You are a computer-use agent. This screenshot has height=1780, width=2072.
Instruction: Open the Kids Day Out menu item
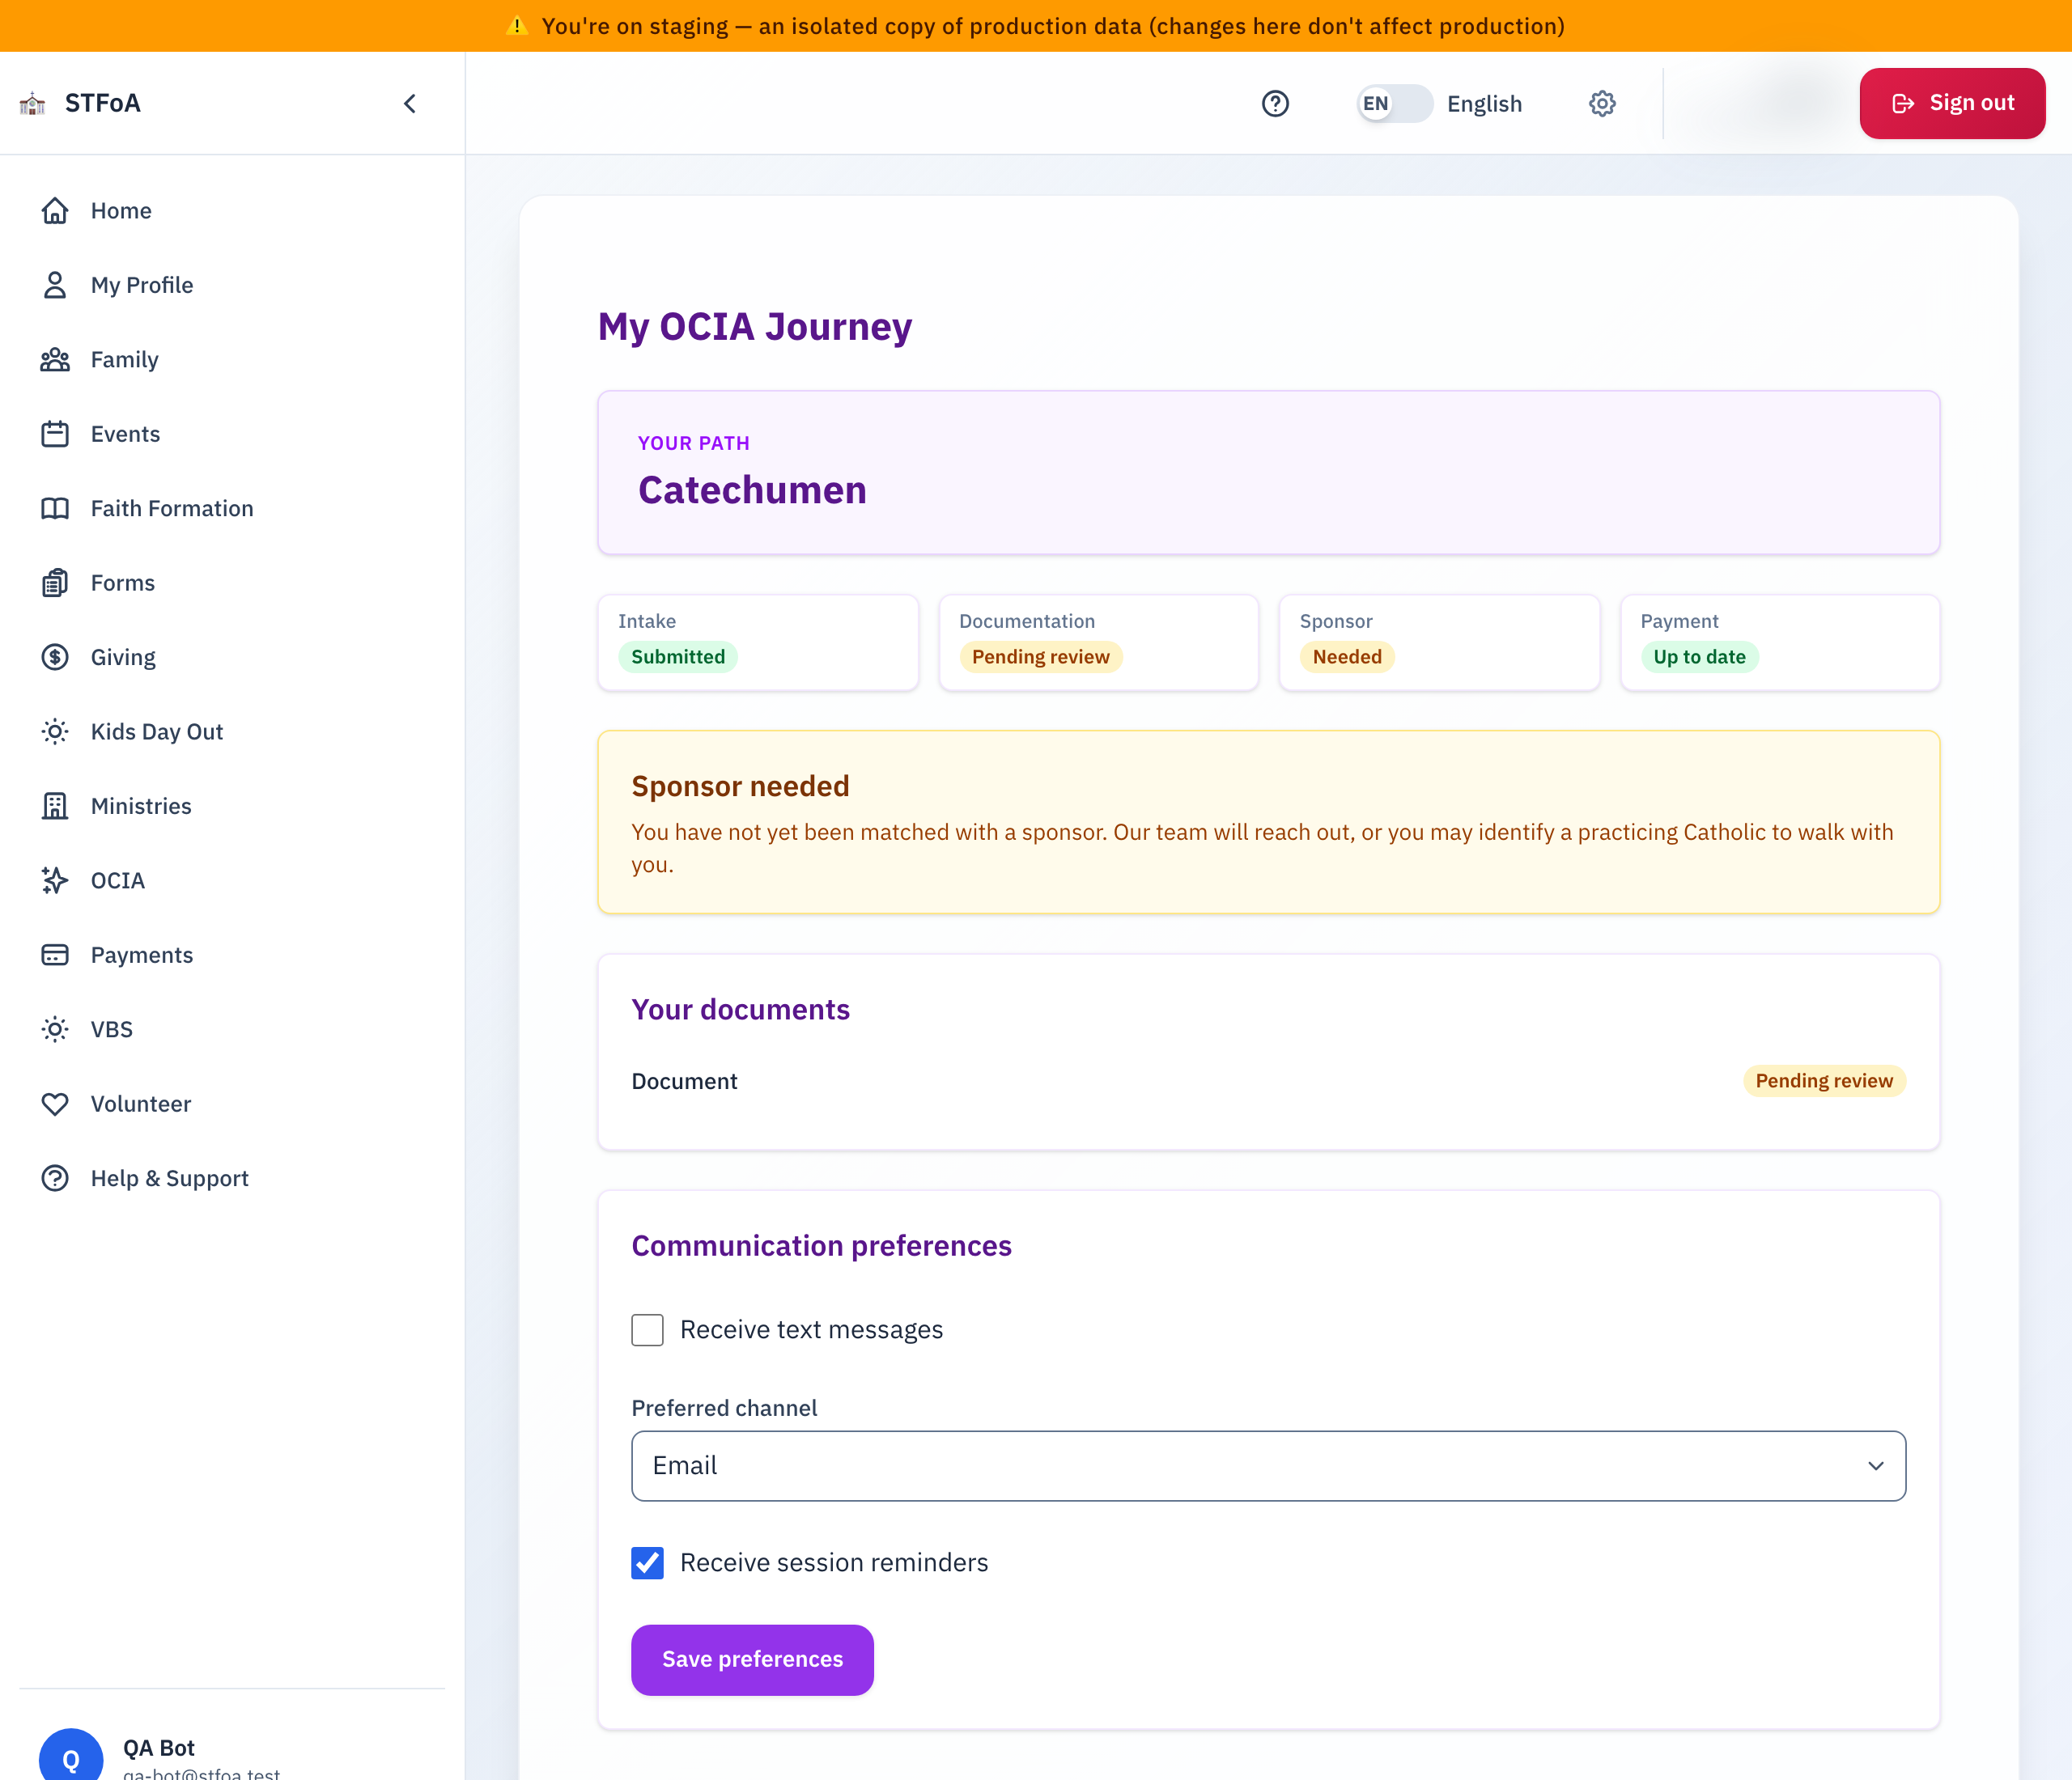point(157,731)
